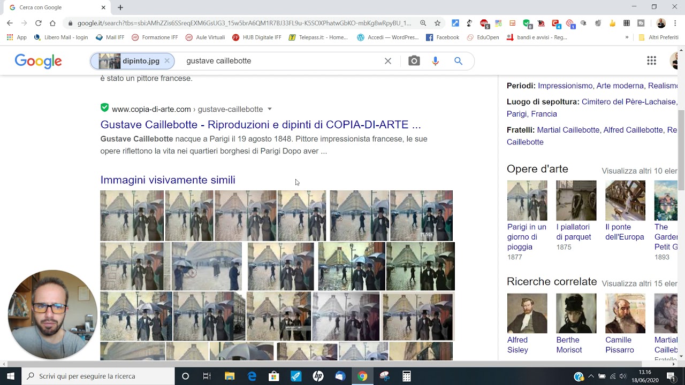Open the Apps bookmark shortcut
Image resolution: width=685 pixels, height=385 pixels.
16,37
